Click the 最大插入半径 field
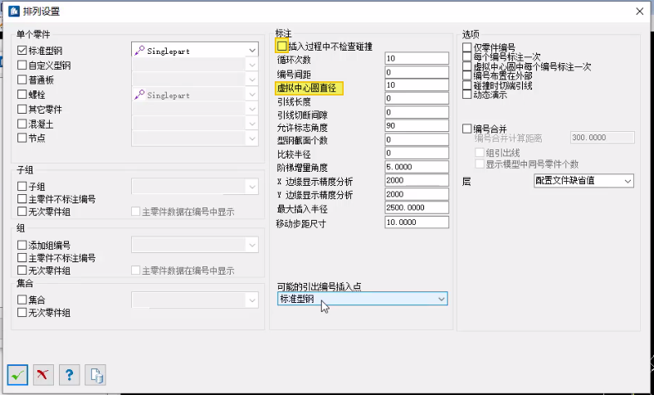Screen dimensions: 654x395 point(417,207)
